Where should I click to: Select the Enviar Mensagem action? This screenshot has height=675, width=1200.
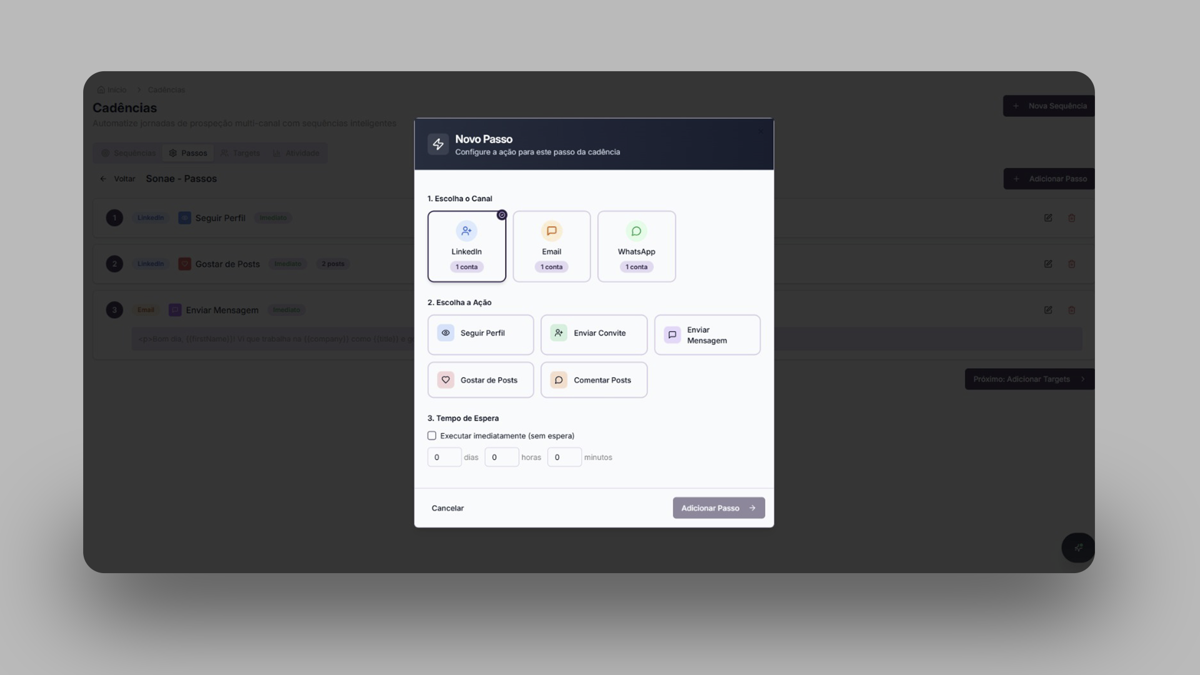click(x=707, y=335)
